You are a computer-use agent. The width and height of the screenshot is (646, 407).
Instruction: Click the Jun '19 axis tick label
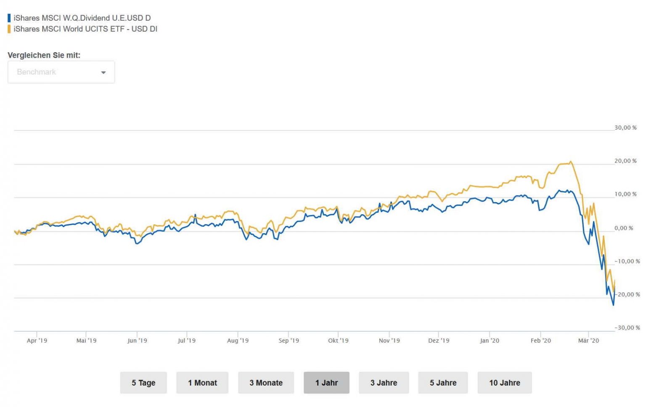pyautogui.click(x=137, y=340)
